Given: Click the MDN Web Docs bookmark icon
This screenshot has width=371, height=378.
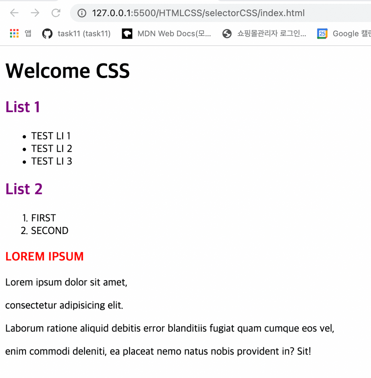Looking at the screenshot, I should tap(127, 34).
